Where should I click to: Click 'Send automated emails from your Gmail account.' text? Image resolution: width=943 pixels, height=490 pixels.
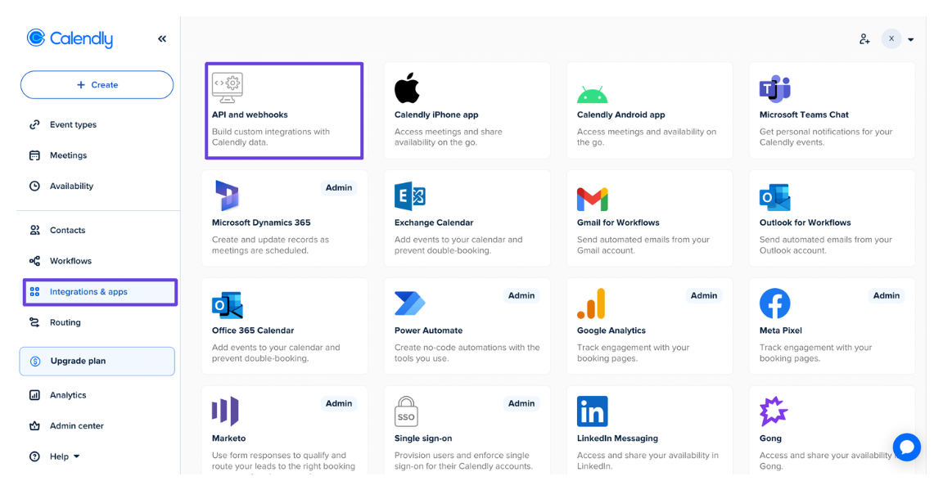(643, 245)
